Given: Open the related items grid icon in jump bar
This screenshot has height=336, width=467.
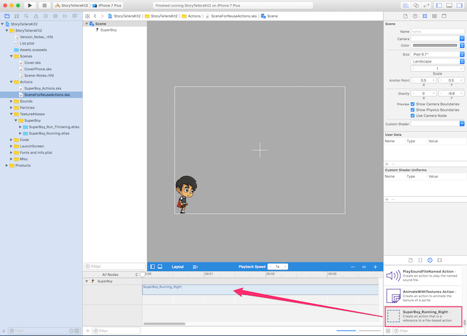Looking at the screenshot, I should point(87,16).
